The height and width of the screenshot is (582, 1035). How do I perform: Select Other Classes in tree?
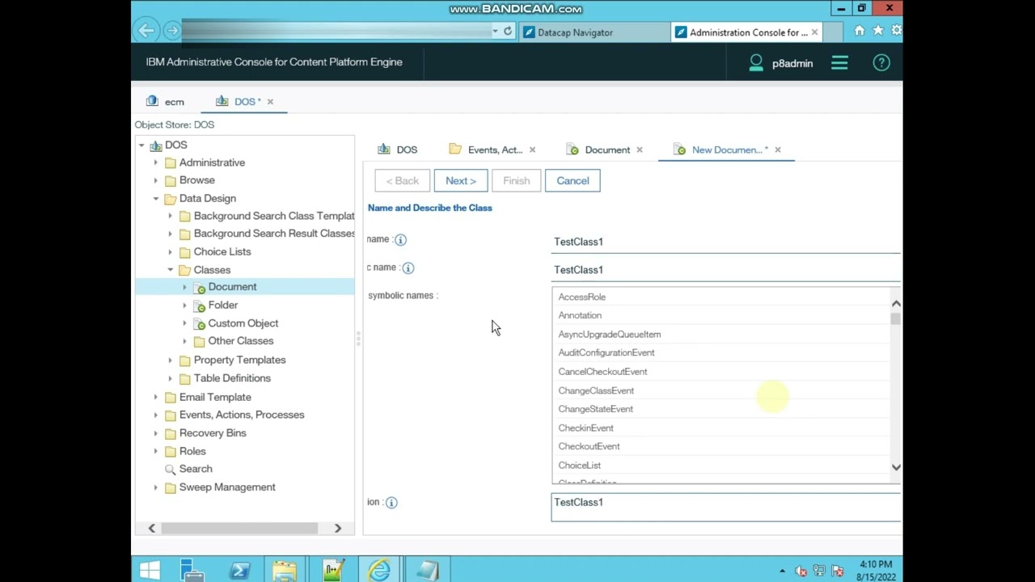[x=241, y=341]
